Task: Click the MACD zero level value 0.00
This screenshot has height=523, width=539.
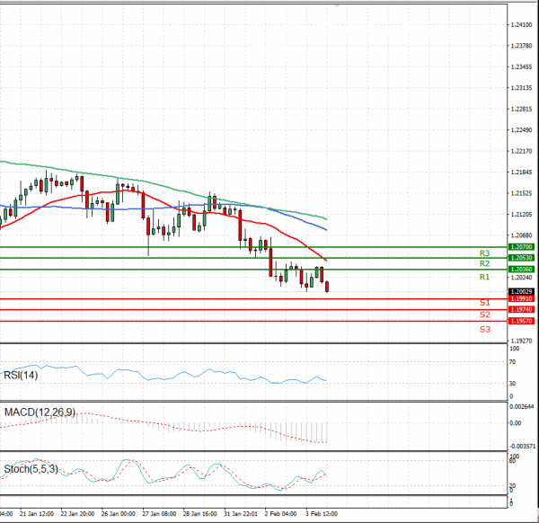Action: (x=516, y=423)
